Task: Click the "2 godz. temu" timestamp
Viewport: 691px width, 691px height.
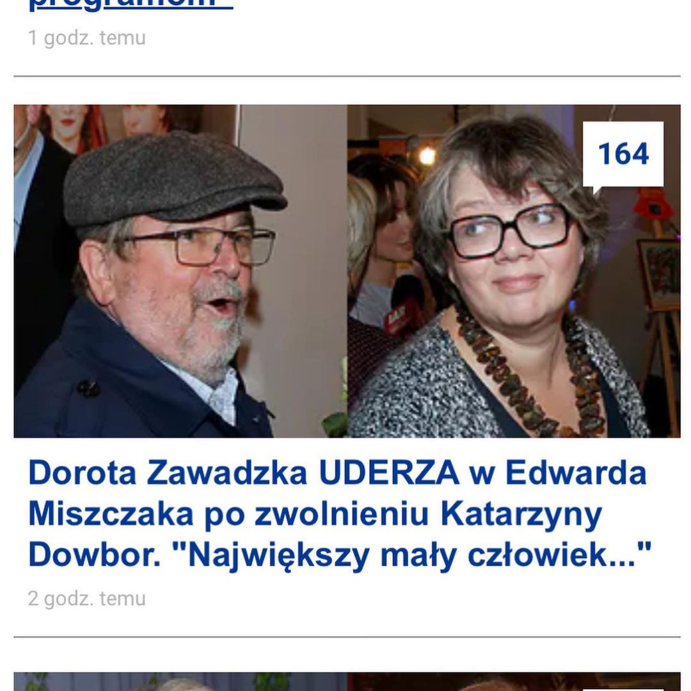Action: tap(87, 599)
